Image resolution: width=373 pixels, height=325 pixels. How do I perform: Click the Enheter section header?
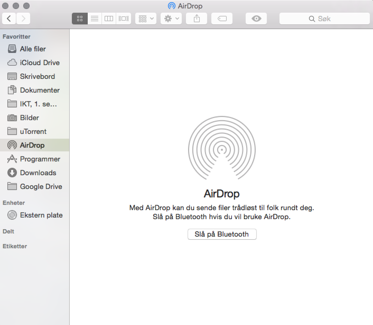coord(14,203)
